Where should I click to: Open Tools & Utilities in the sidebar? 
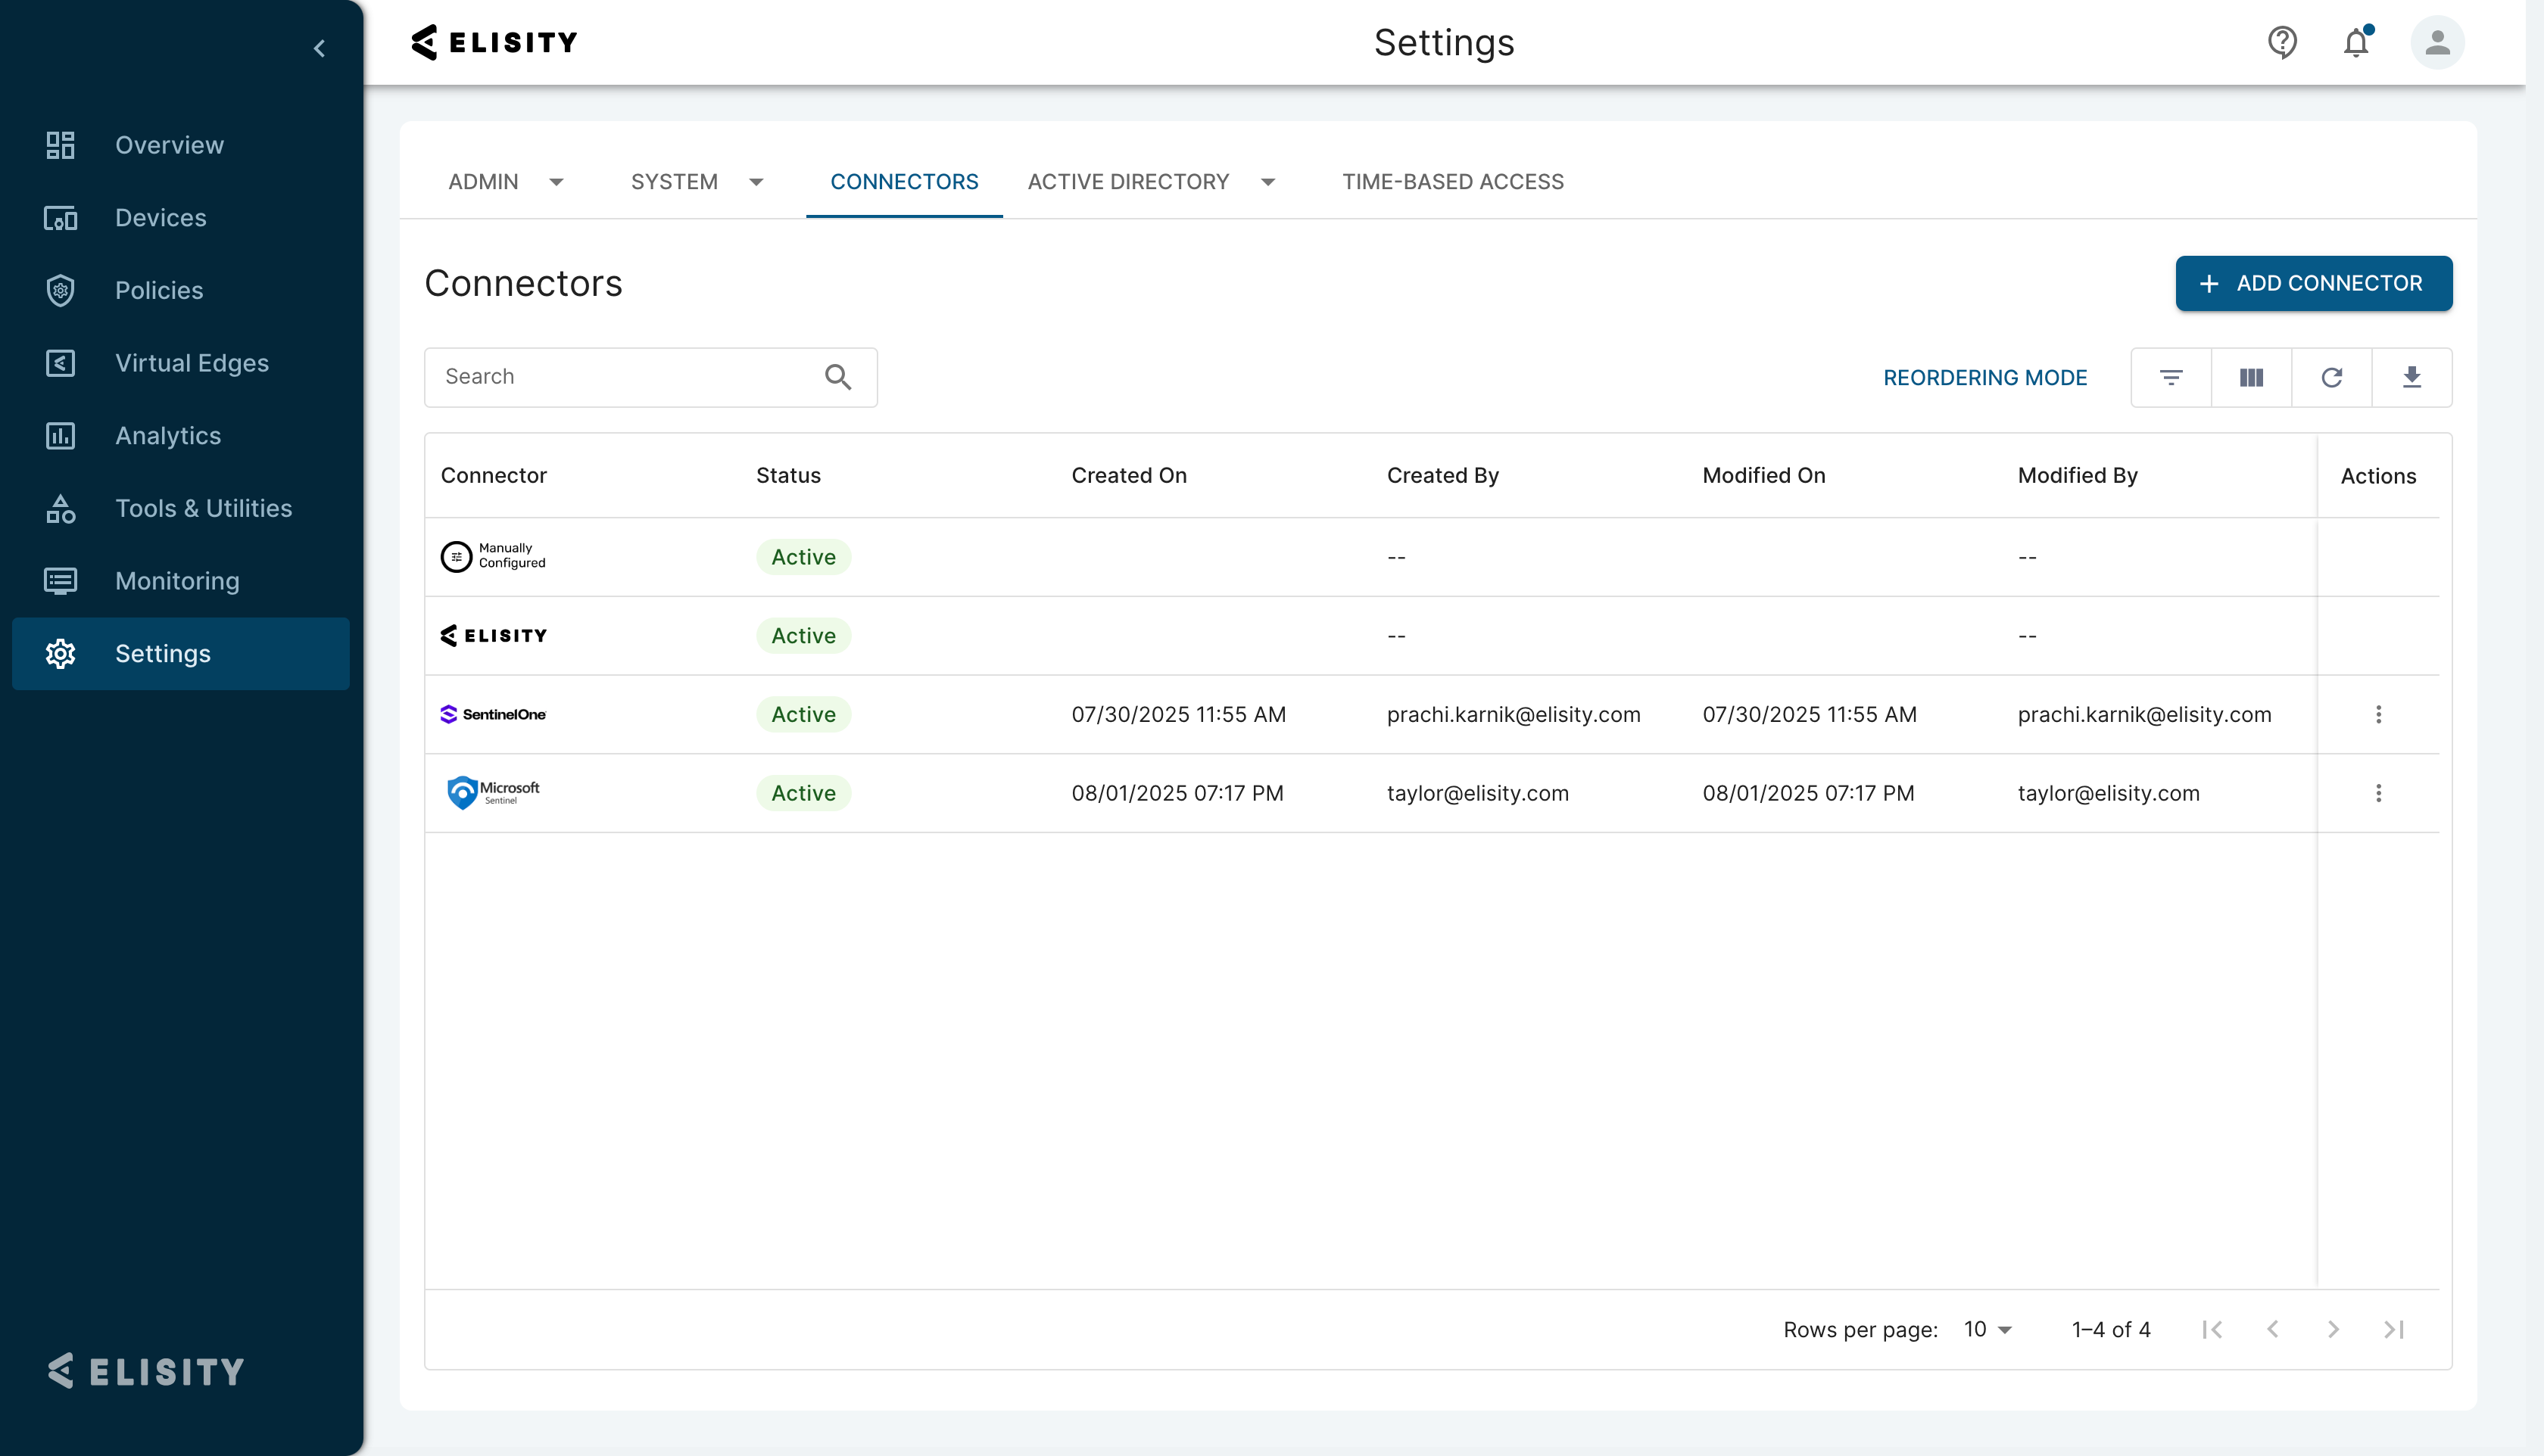click(x=204, y=508)
